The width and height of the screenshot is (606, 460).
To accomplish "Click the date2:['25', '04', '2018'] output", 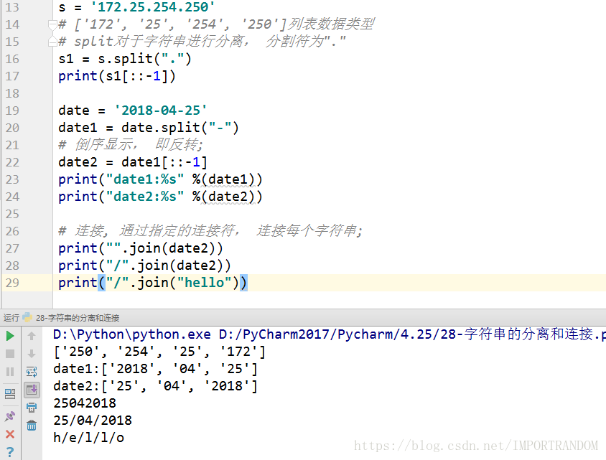I will [155, 386].
